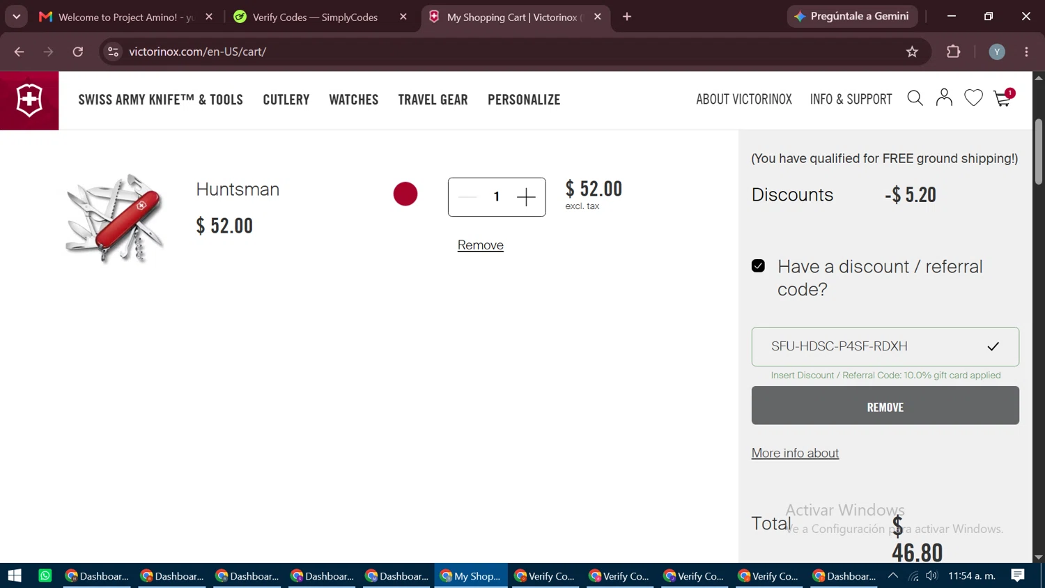
Task: Open the Chrome extensions puzzle icon
Action: point(953,52)
